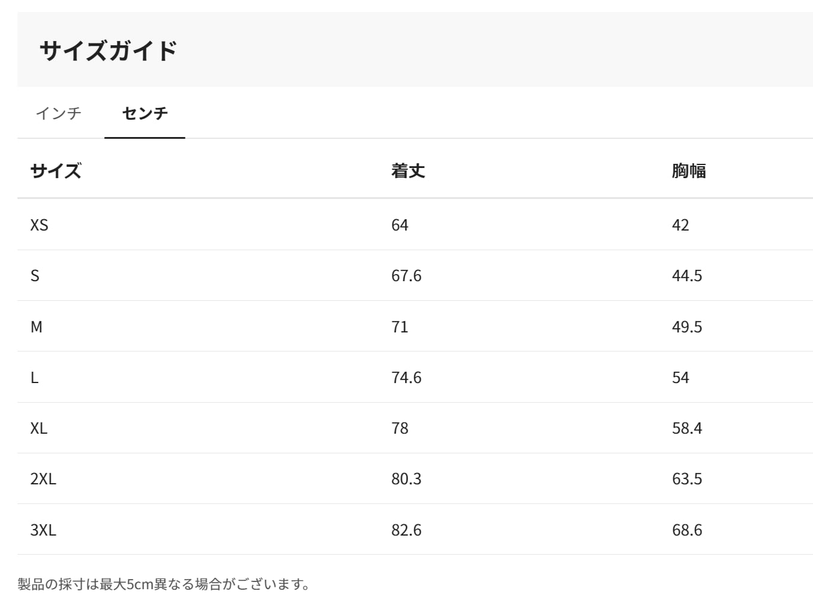Click the 5cm measurement disclaimer note

point(163,584)
